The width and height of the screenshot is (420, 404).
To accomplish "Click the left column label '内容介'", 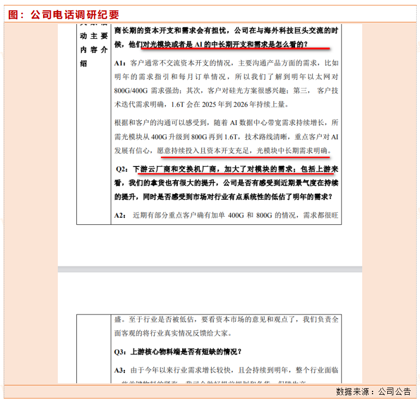I will coord(94,50).
